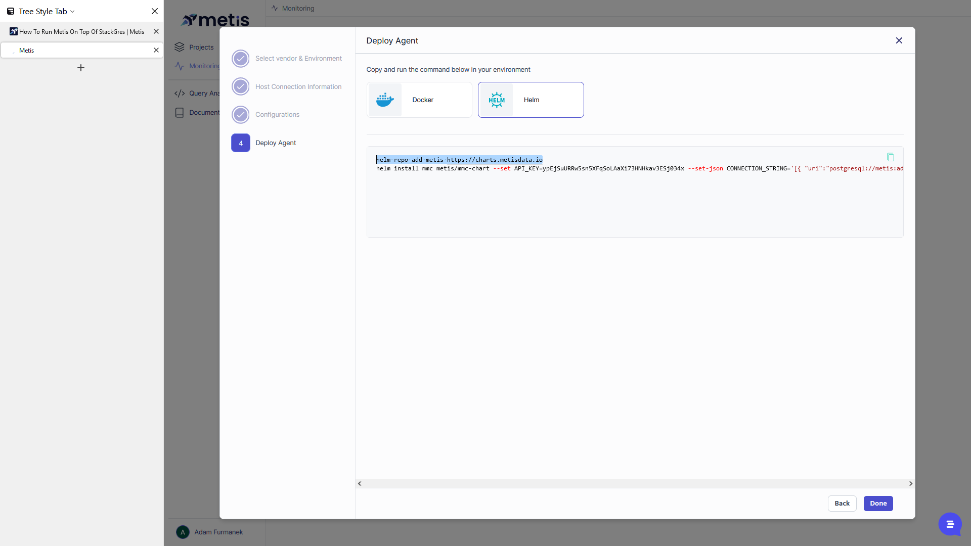
Task: Click the Deploy Agent dialog title
Action: [392, 40]
